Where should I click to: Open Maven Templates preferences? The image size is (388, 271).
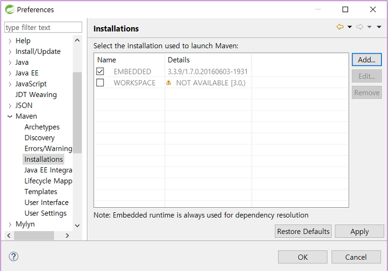41,192
